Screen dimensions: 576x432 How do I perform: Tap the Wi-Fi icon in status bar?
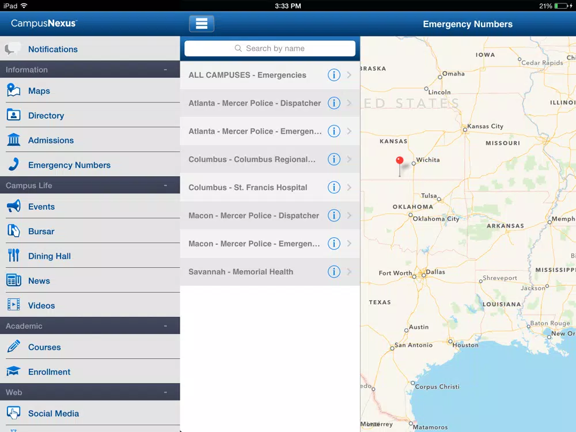pyautogui.click(x=24, y=6)
